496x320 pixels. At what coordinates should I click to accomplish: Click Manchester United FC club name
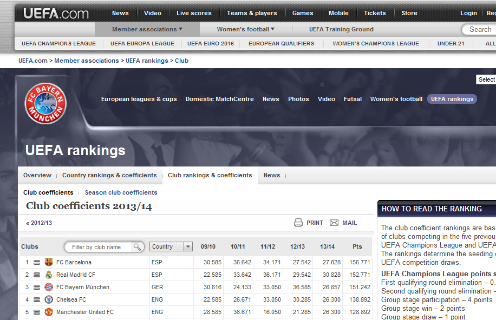(85, 312)
